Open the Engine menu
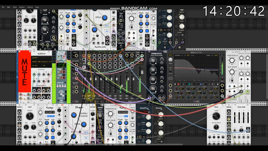This screenshot has width=268, height=151. tap(22, 7)
